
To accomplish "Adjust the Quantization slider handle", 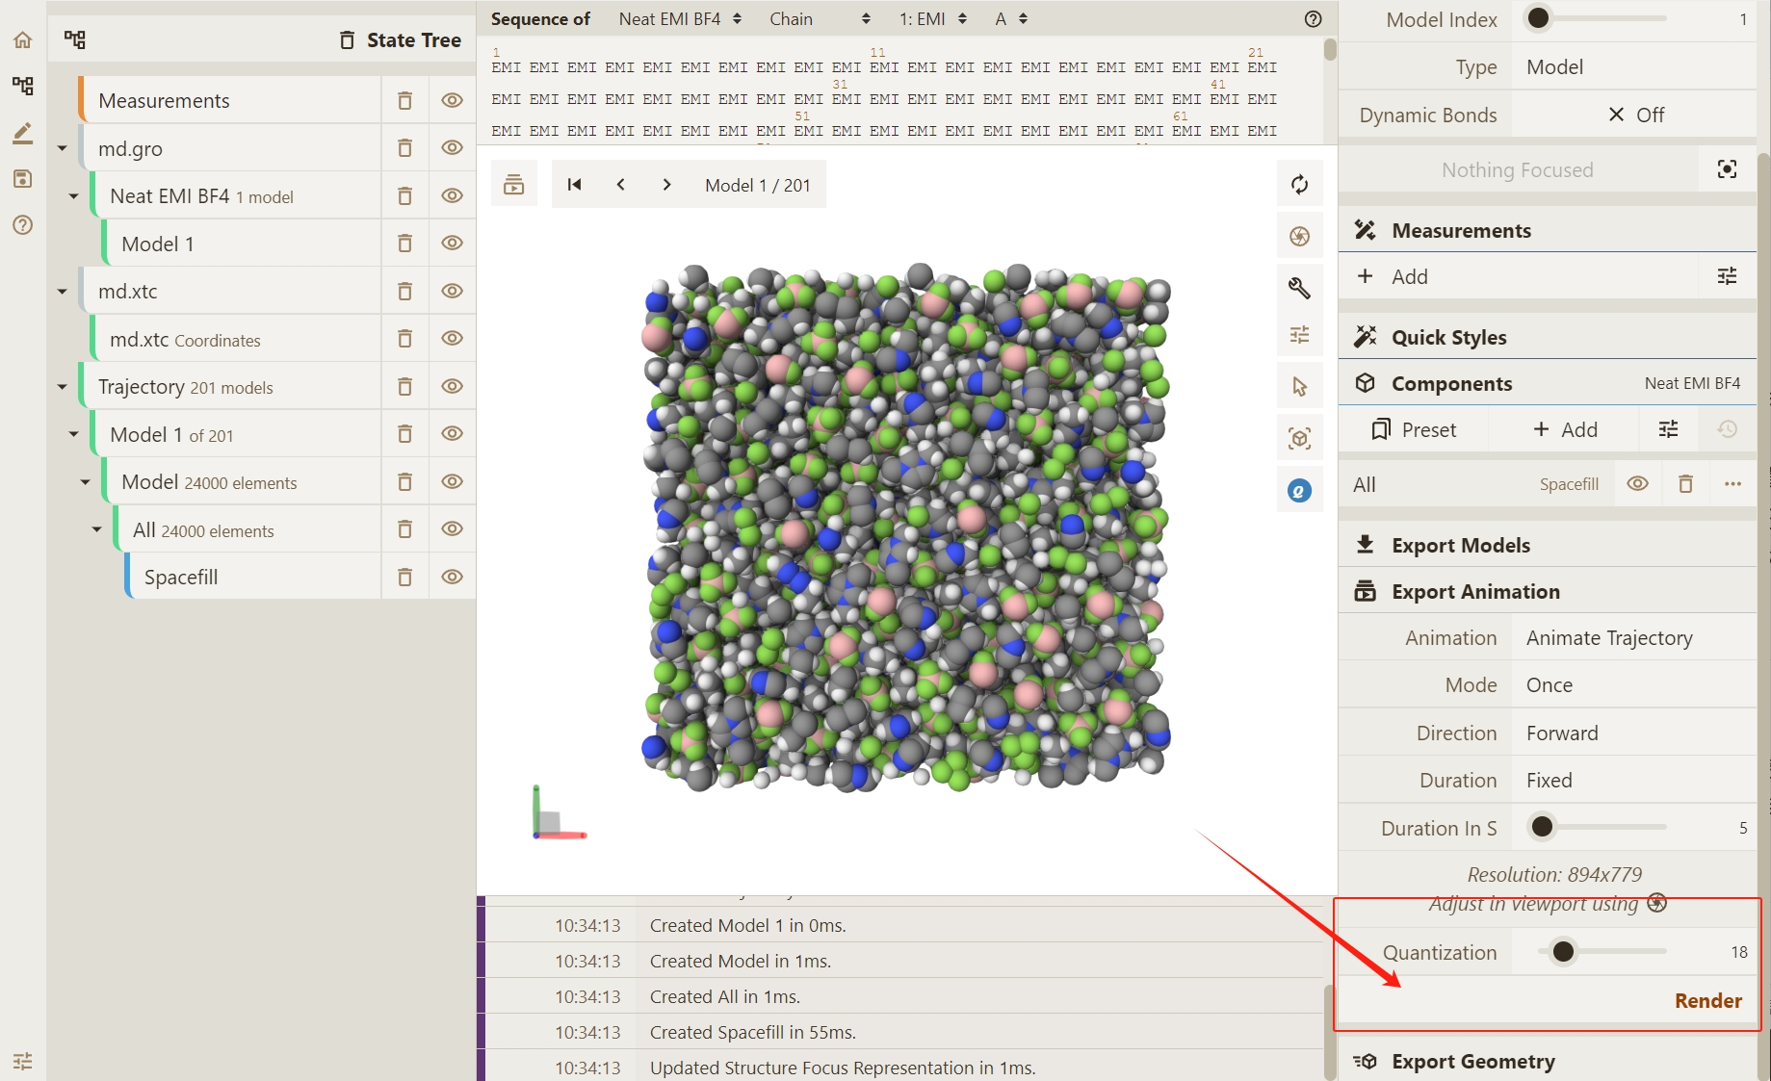I will (x=1563, y=952).
